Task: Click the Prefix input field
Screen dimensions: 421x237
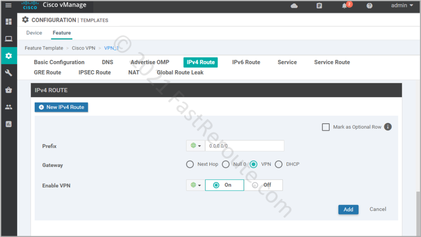Action: coord(245,146)
